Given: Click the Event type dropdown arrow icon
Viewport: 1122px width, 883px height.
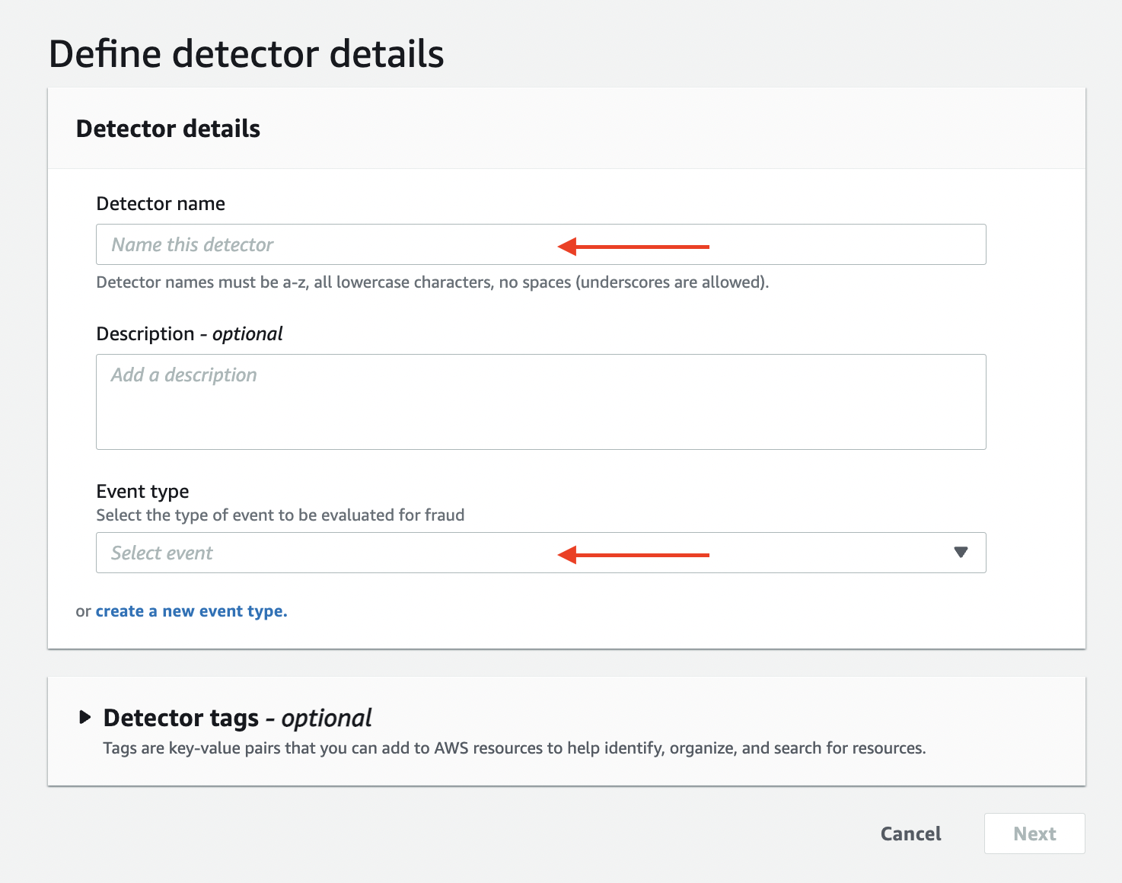Looking at the screenshot, I should 961,553.
